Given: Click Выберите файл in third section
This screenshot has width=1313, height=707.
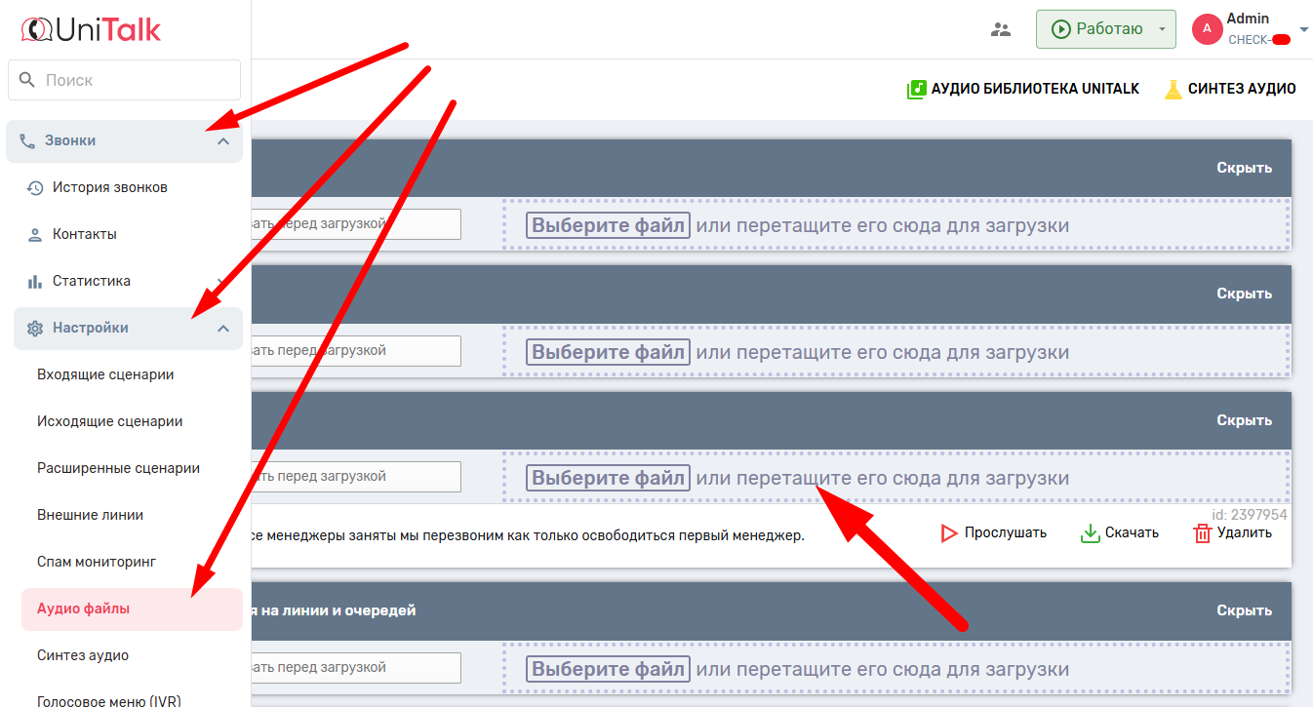Looking at the screenshot, I should [x=608, y=478].
